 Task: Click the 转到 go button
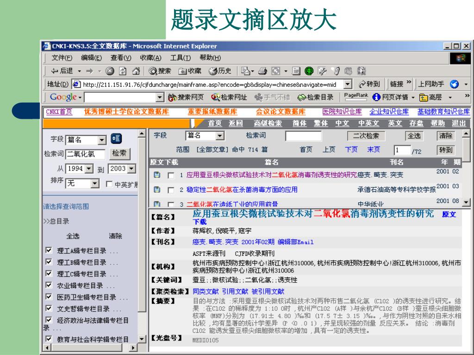369,84
